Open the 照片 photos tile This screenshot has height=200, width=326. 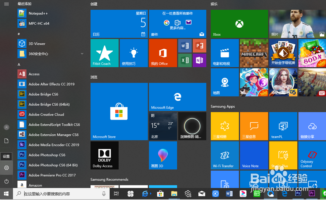point(298,24)
